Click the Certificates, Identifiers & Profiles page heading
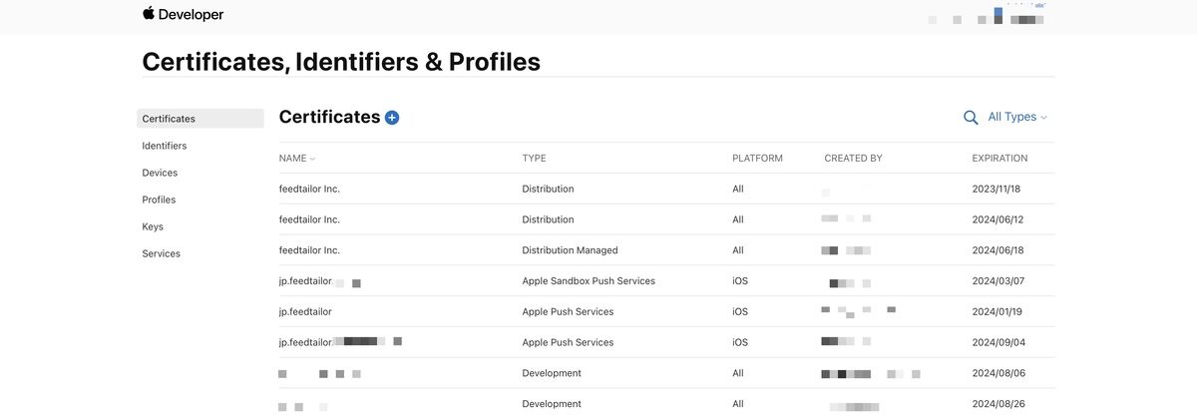This screenshot has height=418, width=1197. pyautogui.click(x=341, y=62)
